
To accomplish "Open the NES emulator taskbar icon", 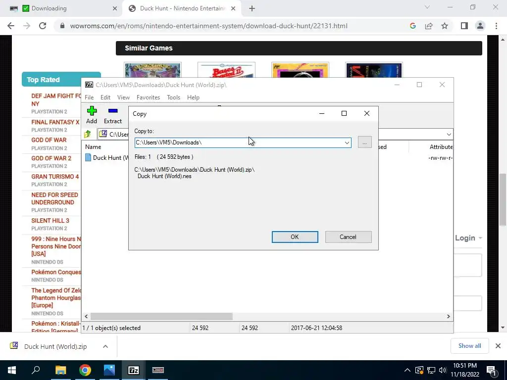I will (158, 370).
